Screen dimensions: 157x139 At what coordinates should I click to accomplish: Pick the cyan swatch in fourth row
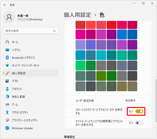(101, 55)
